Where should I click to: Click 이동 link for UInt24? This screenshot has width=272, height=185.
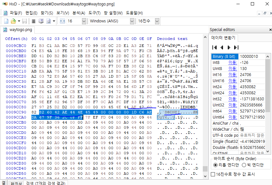click(233, 93)
